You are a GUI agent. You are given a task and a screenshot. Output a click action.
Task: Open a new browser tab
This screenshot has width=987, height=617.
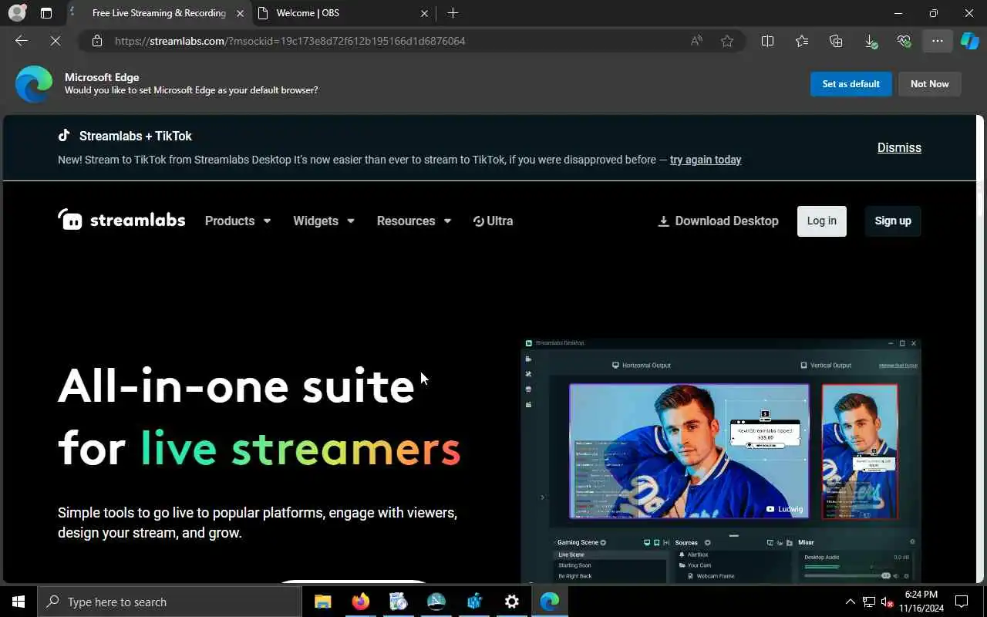point(453,13)
